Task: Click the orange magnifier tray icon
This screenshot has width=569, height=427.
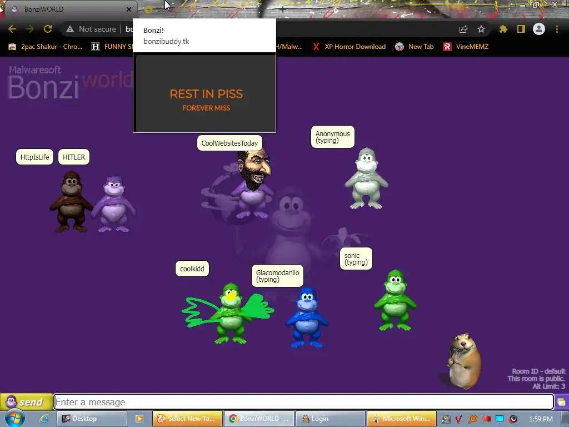Action: click(x=472, y=419)
